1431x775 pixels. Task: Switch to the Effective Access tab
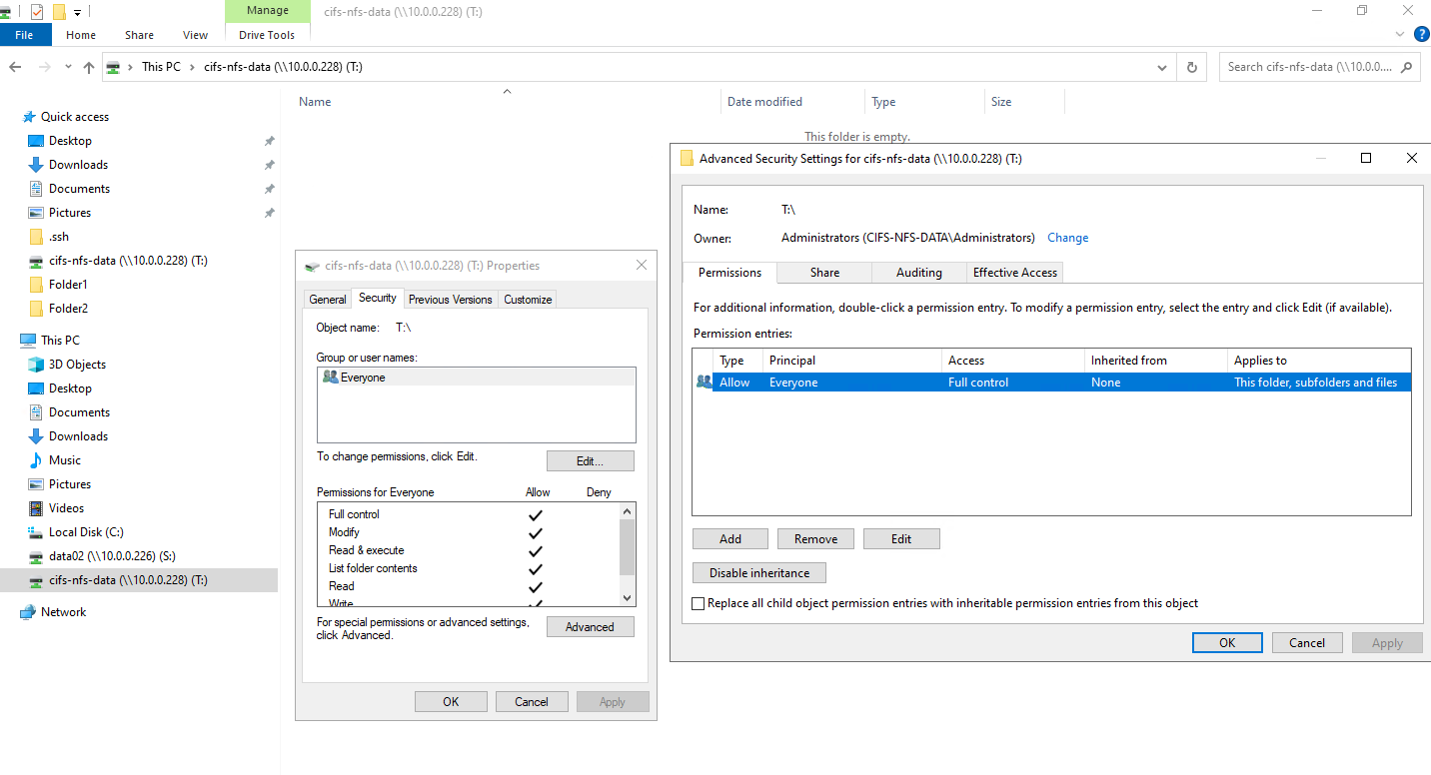[1014, 273]
